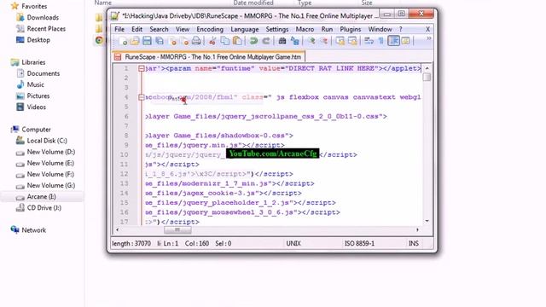This screenshot has height=307, width=546.
Task: Click the Cut scissors icon
Action: click(212, 41)
